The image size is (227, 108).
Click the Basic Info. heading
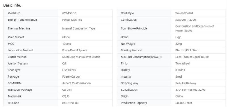[x=12, y=5]
